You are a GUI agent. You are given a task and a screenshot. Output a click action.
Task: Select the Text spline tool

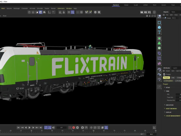click(159, 32)
